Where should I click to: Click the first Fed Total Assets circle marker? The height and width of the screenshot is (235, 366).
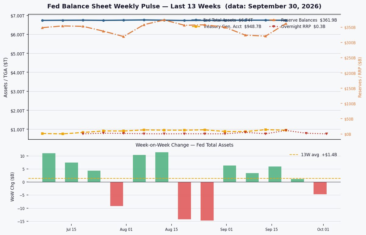click(42, 20)
